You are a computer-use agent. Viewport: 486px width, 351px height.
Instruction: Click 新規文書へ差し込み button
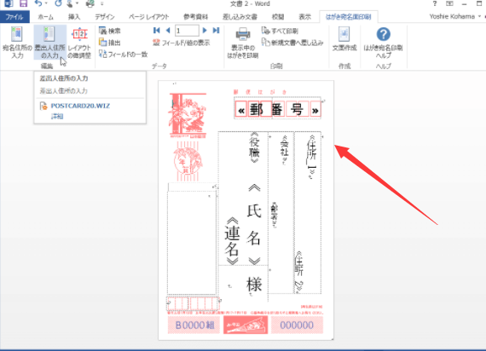pos(293,43)
